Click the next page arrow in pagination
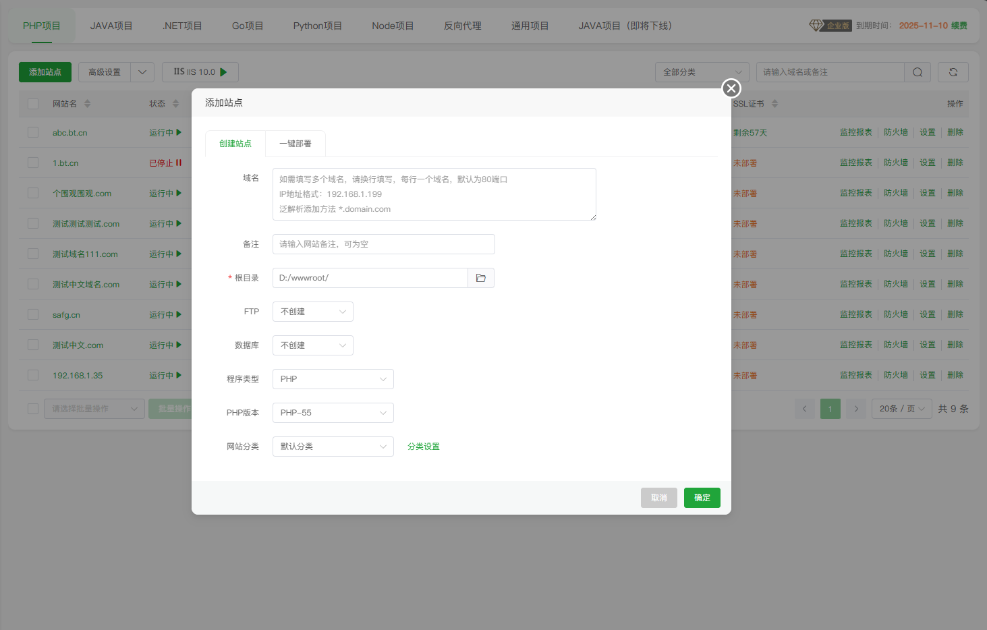This screenshot has height=630, width=987. coord(855,409)
